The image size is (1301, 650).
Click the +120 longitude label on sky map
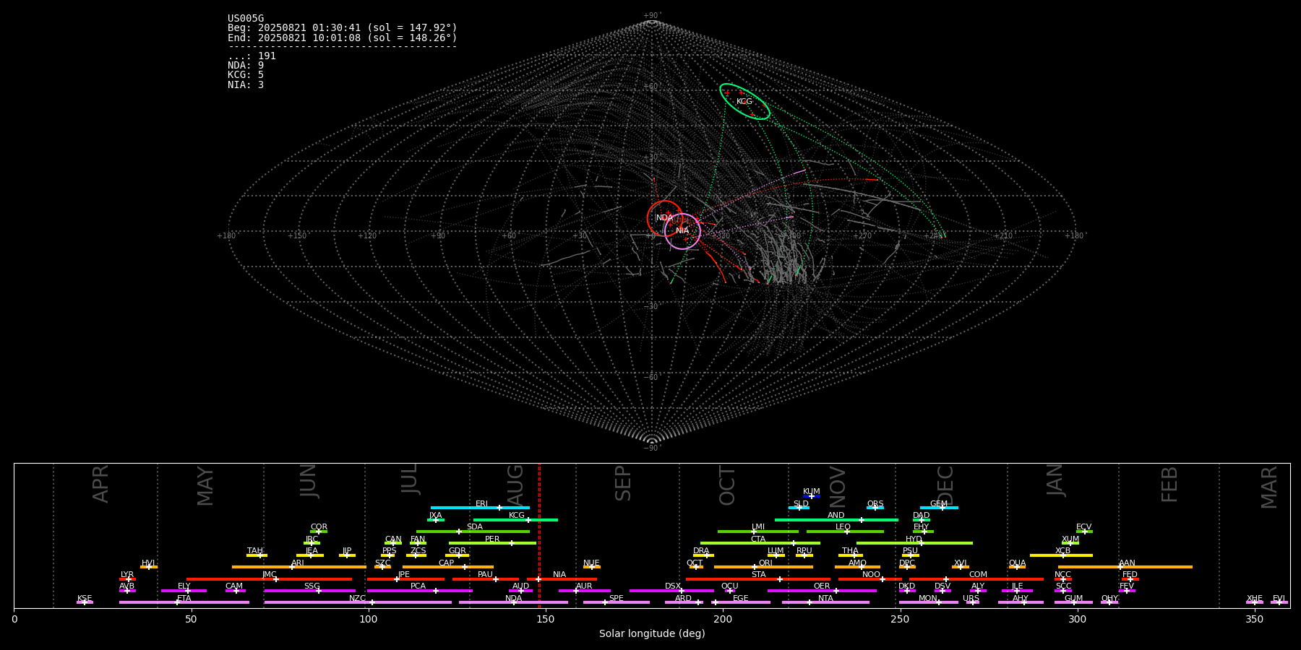click(367, 236)
